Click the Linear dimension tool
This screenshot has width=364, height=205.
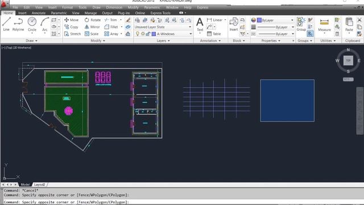[x=215, y=20]
